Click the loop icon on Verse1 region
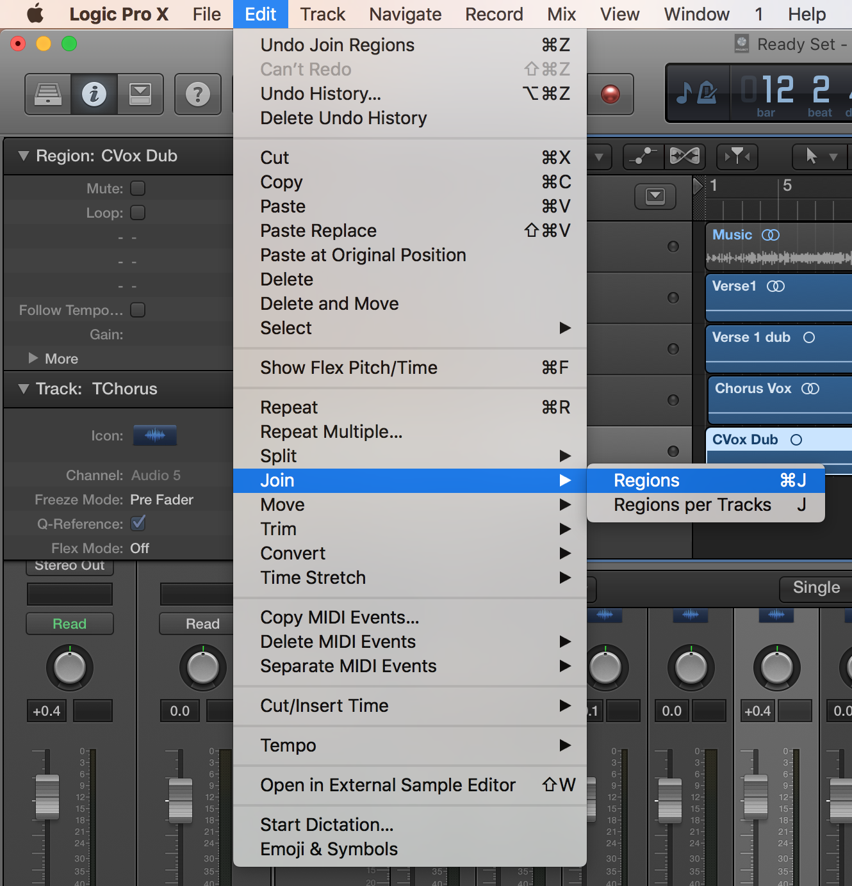Image resolution: width=852 pixels, height=886 pixels. click(776, 286)
